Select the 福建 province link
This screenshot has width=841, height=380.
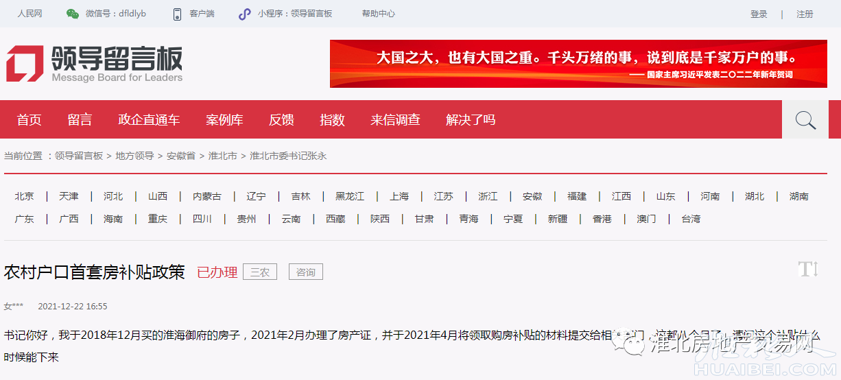click(577, 196)
